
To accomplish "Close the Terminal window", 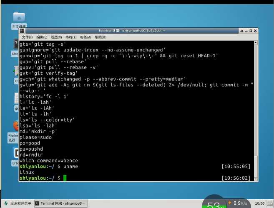I will pyautogui.click(x=255, y=31).
